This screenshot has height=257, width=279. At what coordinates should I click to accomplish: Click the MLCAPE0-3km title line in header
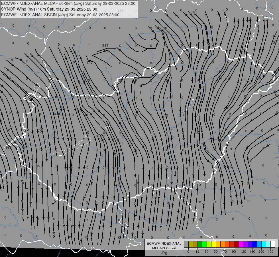click(68, 3)
